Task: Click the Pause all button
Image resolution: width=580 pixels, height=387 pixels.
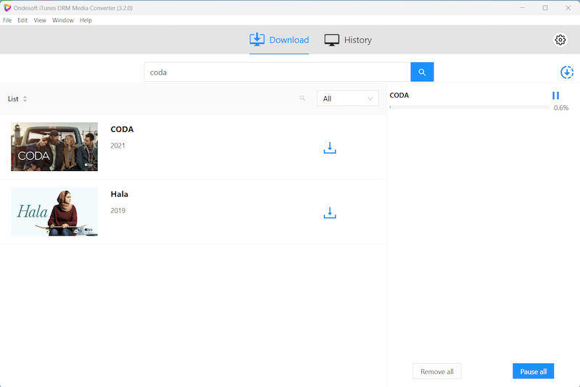Action: (533, 372)
